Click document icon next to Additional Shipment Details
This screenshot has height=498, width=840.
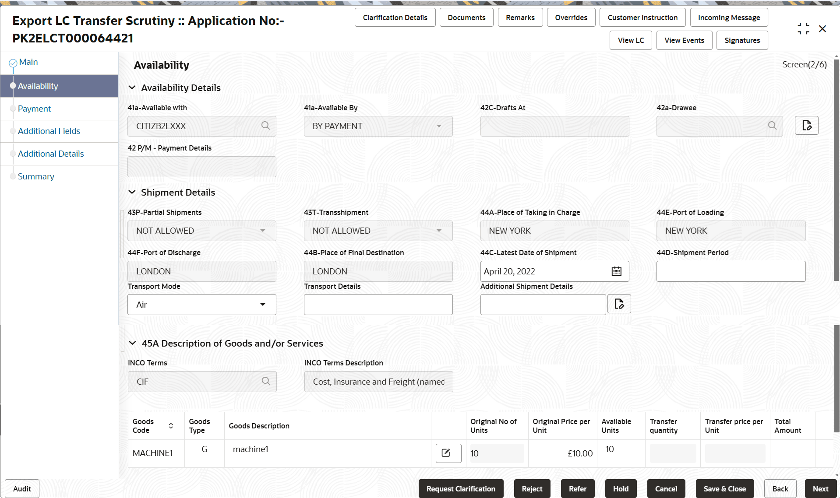click(x=619, y=304)
